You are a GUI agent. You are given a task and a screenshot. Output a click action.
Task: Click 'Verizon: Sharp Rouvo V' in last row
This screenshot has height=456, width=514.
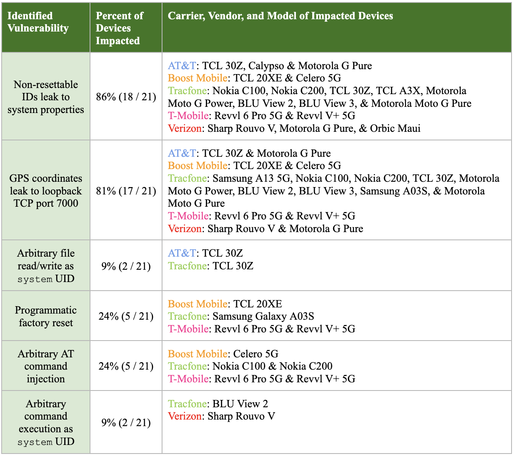(x=221, y=416)
